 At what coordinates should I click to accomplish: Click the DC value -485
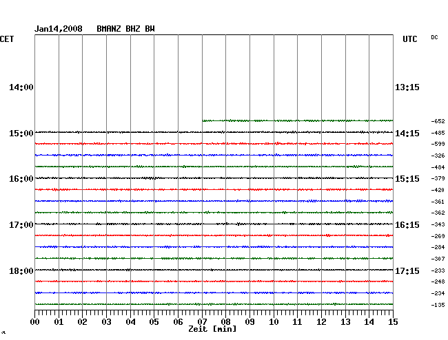438,133
